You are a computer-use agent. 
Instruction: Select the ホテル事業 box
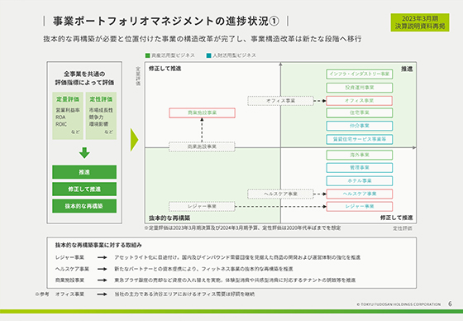[360, 181]
